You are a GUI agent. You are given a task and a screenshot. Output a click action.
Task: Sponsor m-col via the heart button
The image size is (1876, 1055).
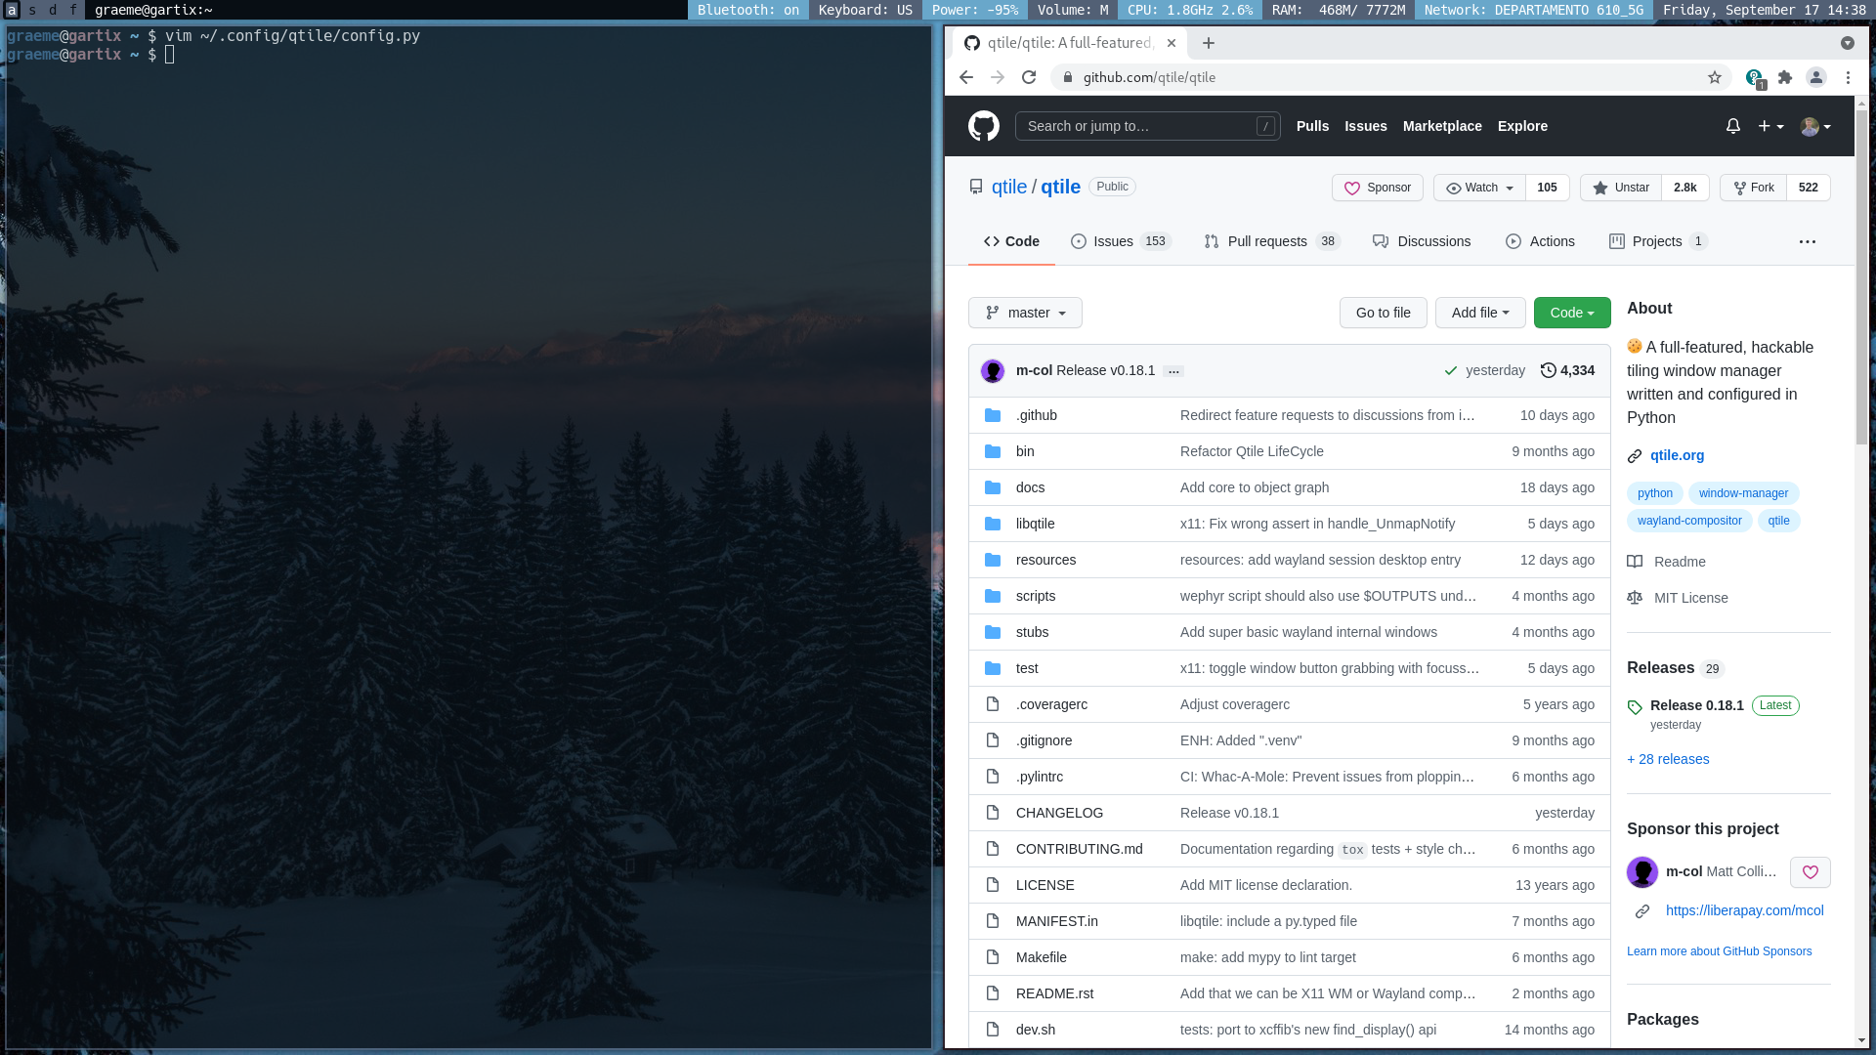(x=1810, y=872)
